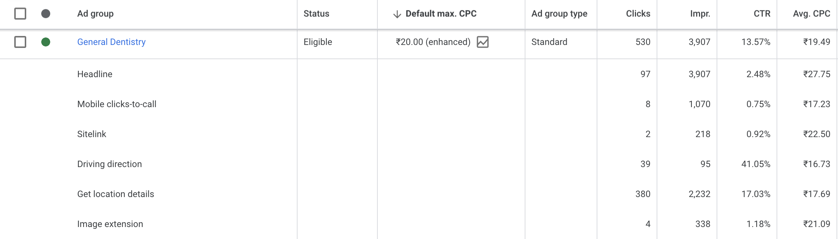Edit the ₹20.00 (enhanced) bid value
Viewport: 838px width, 239px height.
[433, 42]
